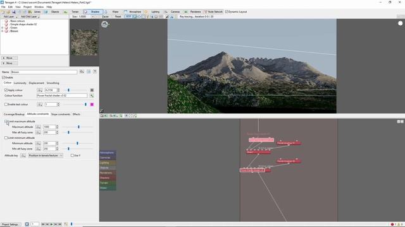Toggle the Apply colour checkbox
Viewport: 405px width, 227px height.
tap(6, 90)
